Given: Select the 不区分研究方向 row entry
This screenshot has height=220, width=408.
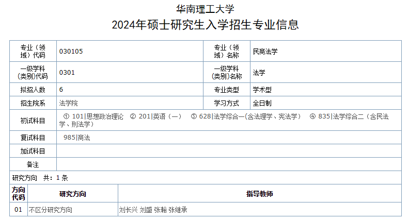Looking at the screenshot, I should pyautogui.click(x=51, y=210).
